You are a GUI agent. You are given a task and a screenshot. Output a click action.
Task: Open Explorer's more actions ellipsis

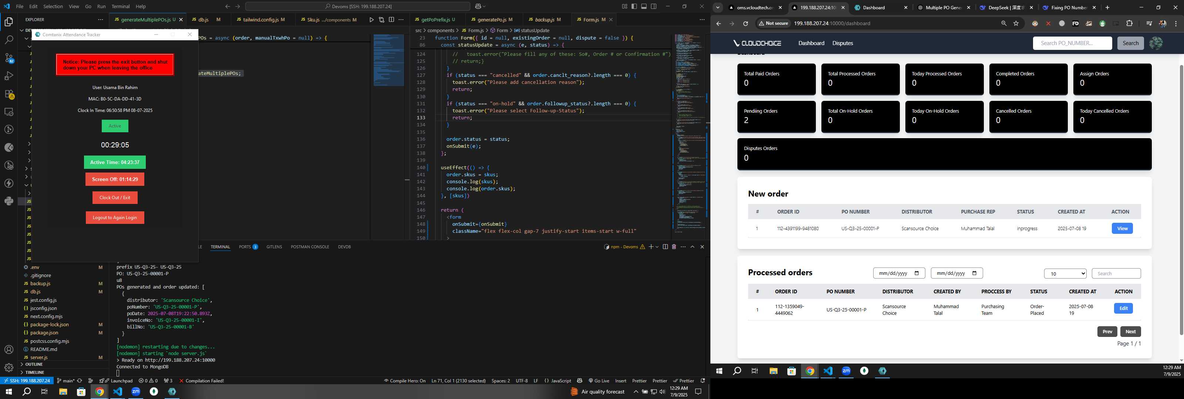[x=100, y=20]
